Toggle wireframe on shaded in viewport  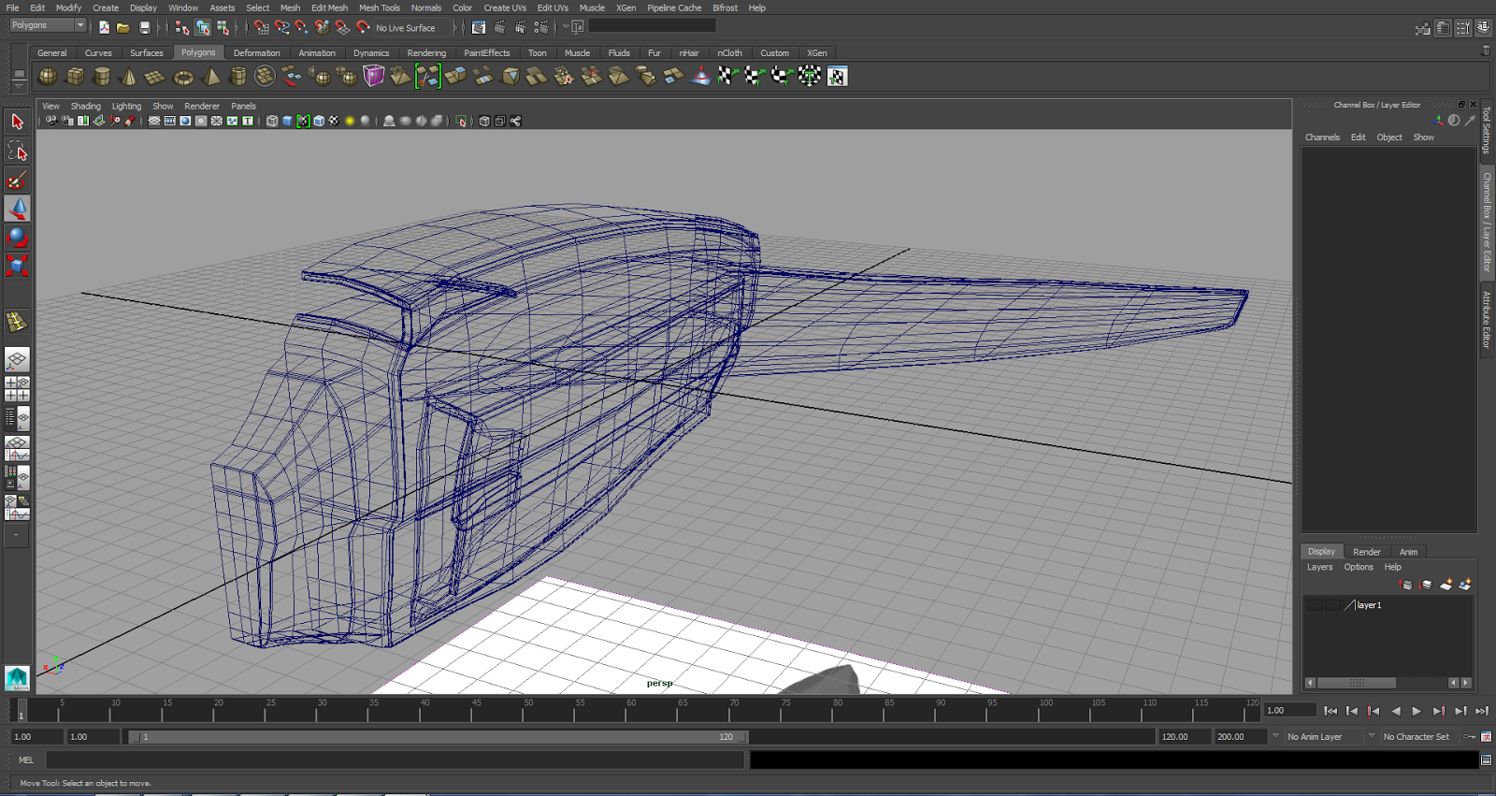coord(319,122)
